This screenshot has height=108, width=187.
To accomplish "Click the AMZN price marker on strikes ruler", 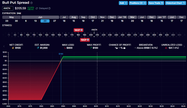I will [x=94, y=30].
